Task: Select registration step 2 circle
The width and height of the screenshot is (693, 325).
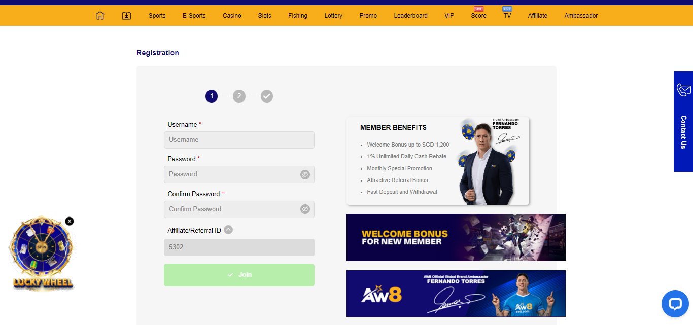Action: coord(239,96)
